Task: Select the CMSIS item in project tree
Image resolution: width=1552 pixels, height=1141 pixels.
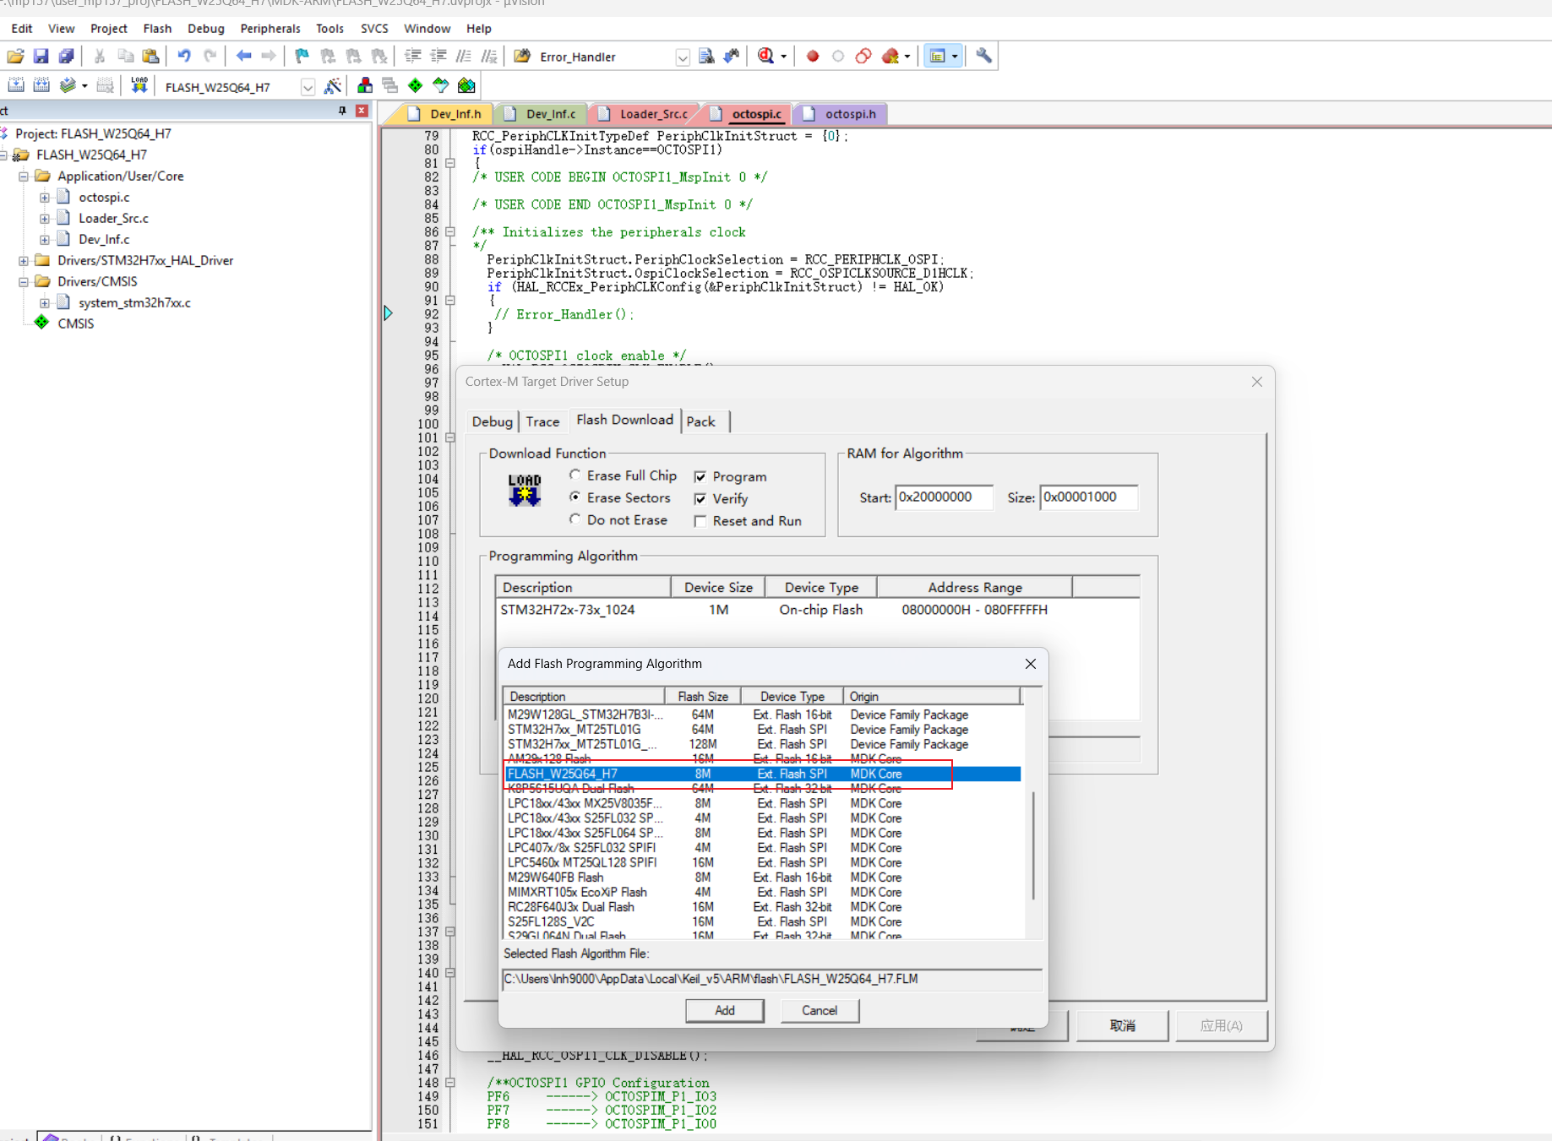Action: 75,324
